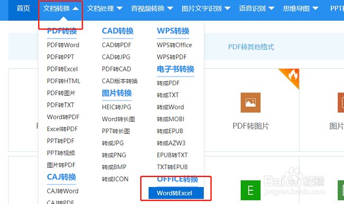The width and height of the screenshot is (344, 204).
Task: Choose Word转长图 option
Action: pyautogui.click(x=118, y=119)
